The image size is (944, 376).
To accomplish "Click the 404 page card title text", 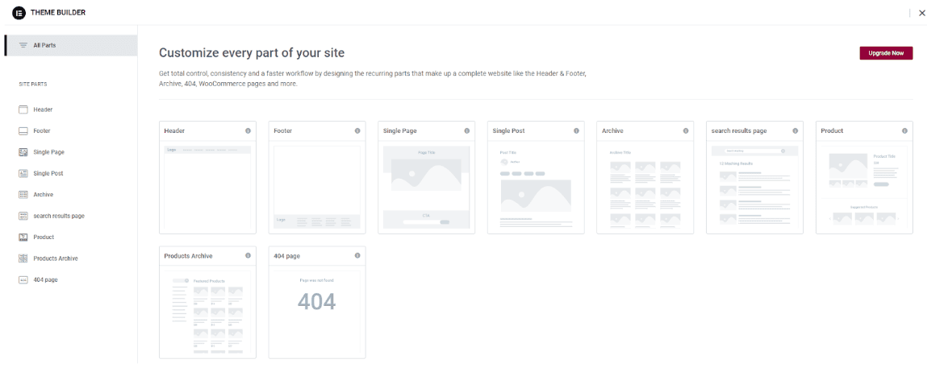I will tap(286, 256).
